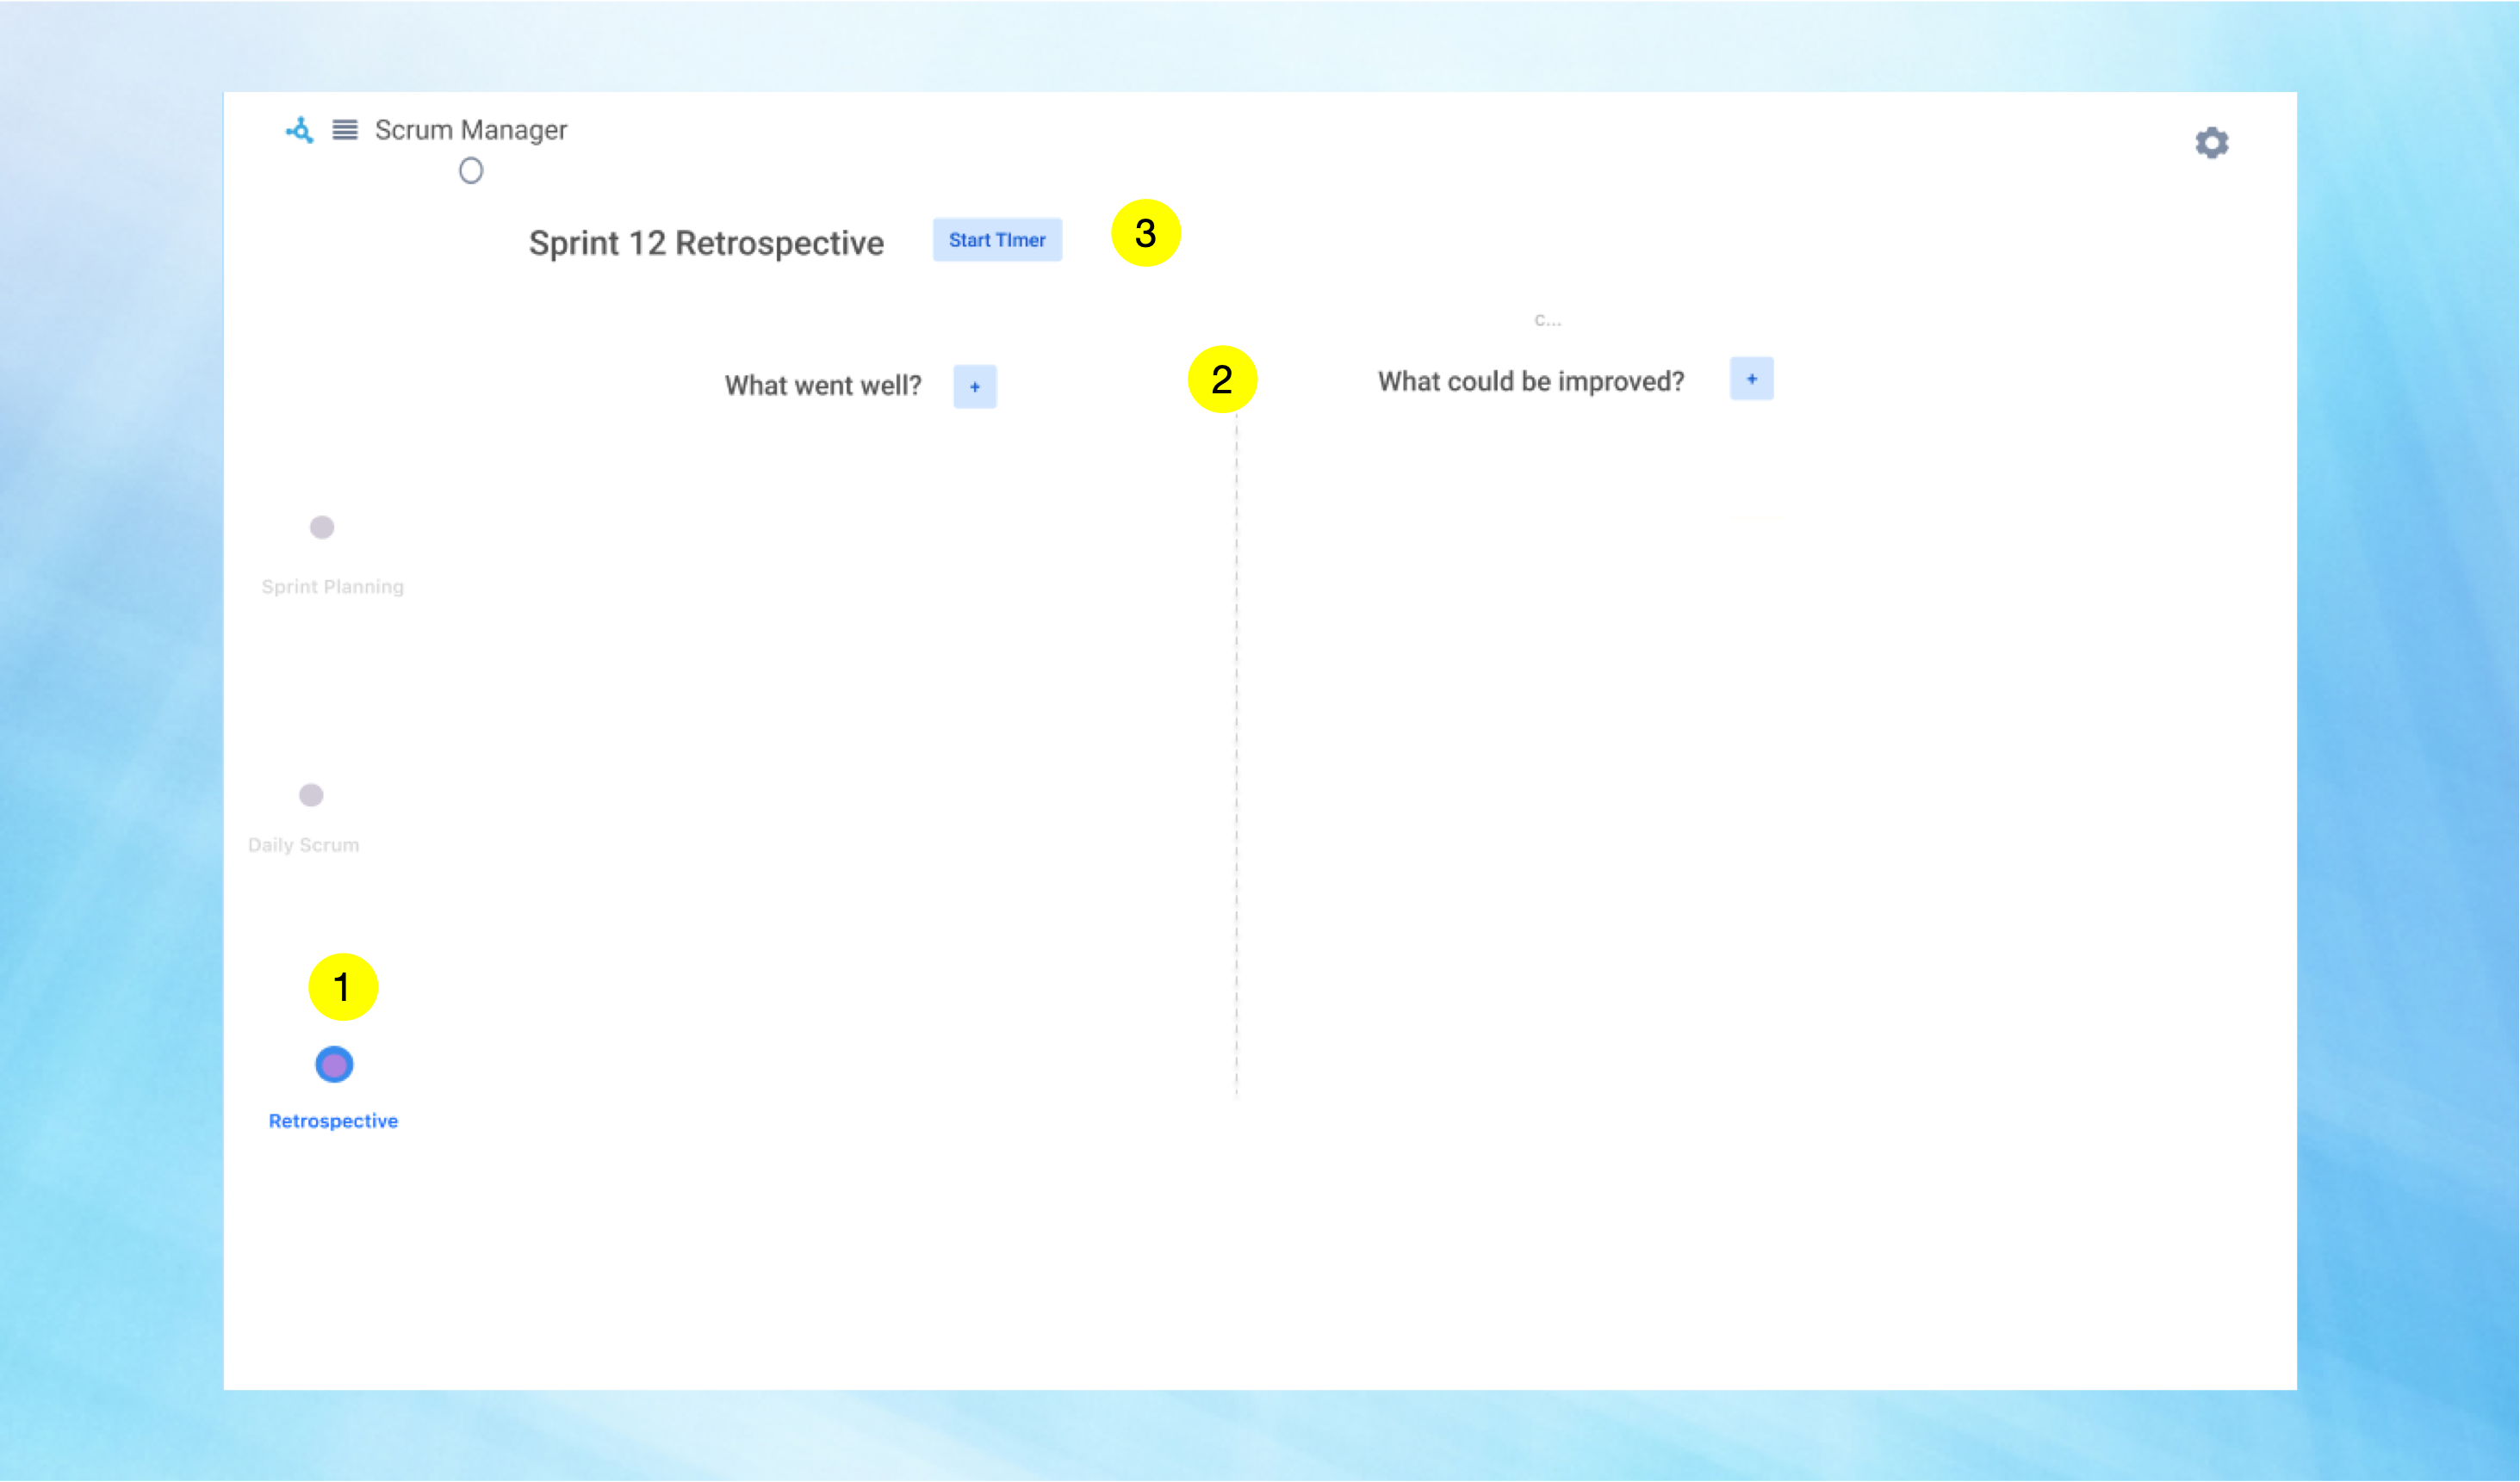
Task: Add a card under What could be improved
Action: coord(1751,380)
